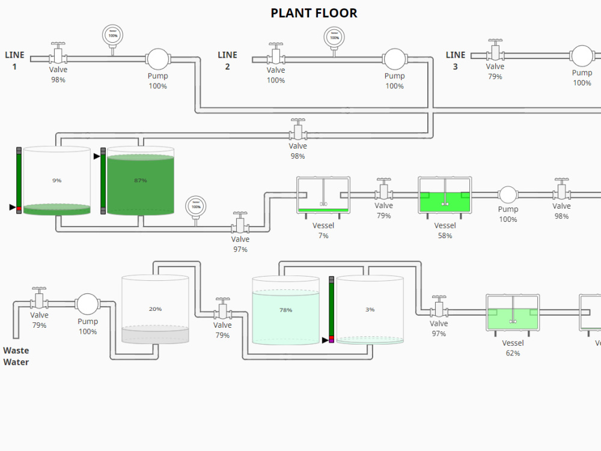Select the LINE 2 header label
Image resolution: width=601 pixels, height=451 pixels.
[227, 60]
